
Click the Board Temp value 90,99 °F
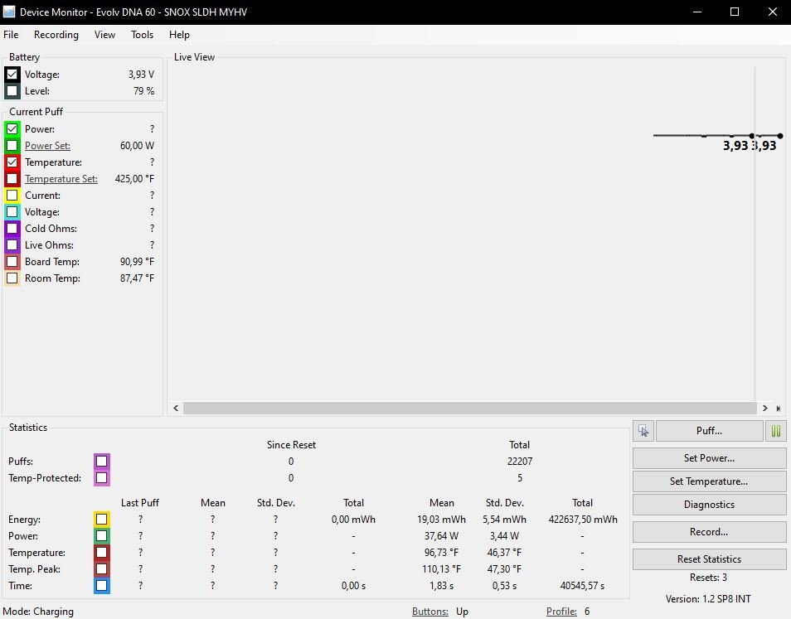pyautogui.click(x=137, y=262)
